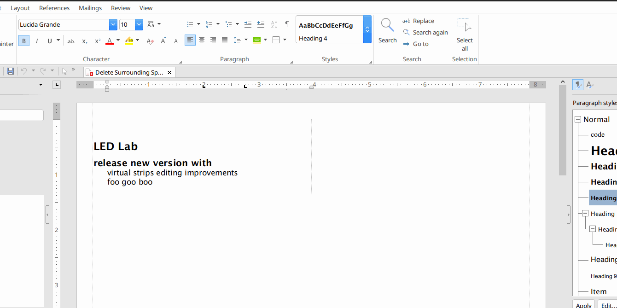The image size is (617, 308).
Task: Save the document with the floppy icon
Action: coord(10,71)
